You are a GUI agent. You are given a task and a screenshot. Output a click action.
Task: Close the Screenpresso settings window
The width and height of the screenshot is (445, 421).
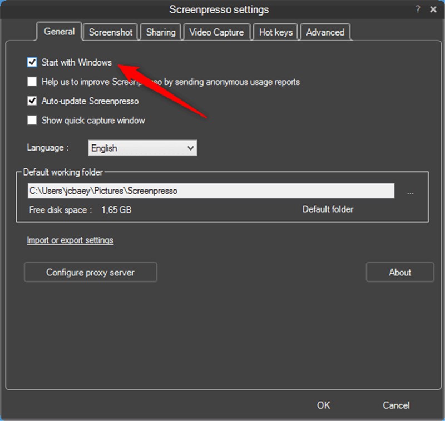433,9
